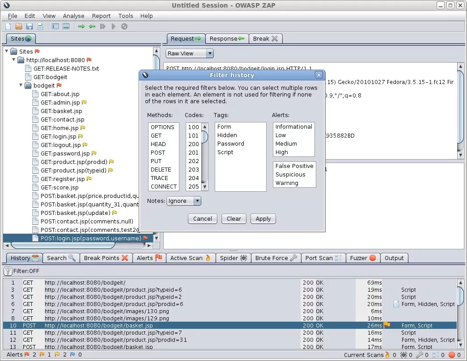Switch to the Response tab

227,39
